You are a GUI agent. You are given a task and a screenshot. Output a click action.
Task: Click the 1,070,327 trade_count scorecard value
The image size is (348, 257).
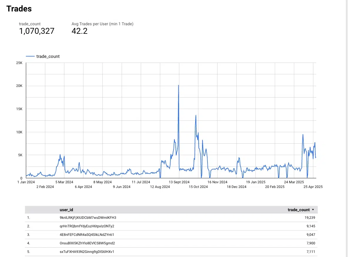click(37, 31)
